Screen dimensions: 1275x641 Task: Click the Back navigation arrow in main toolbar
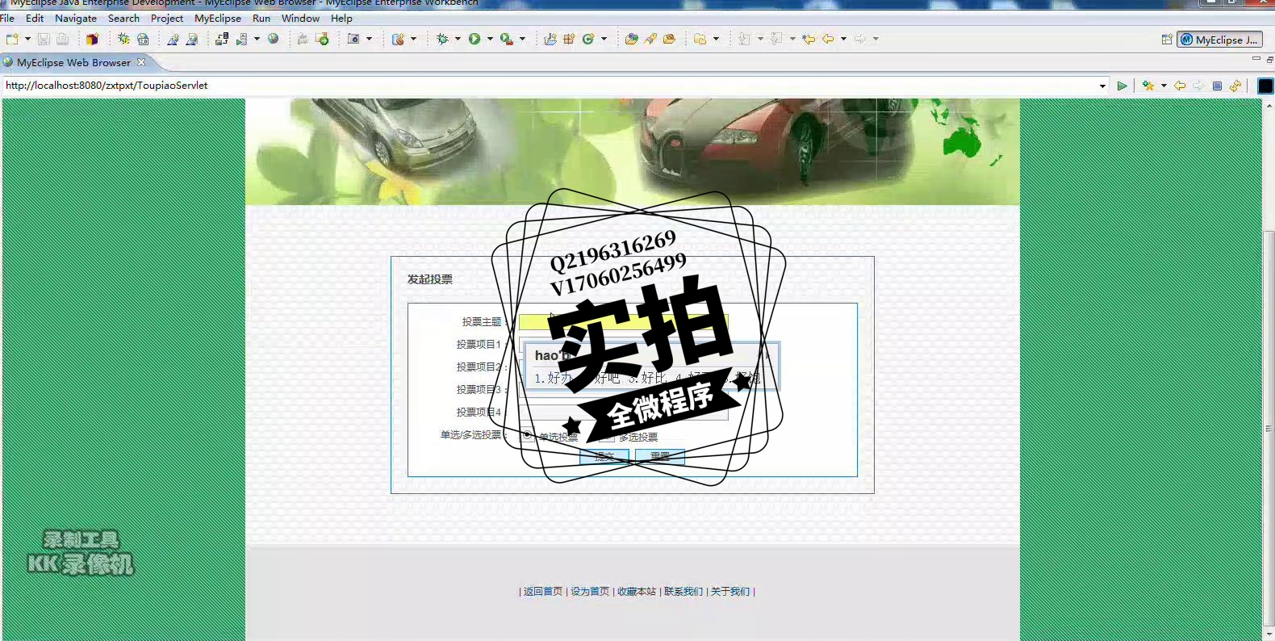pos(828,39)
